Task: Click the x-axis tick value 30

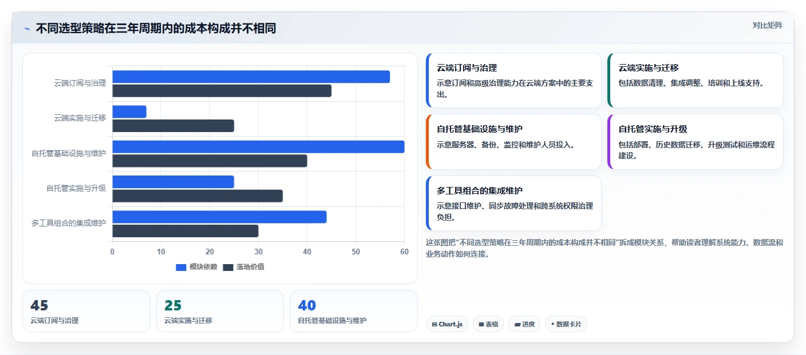Action: pyautogui.click(x=258, y=252)
